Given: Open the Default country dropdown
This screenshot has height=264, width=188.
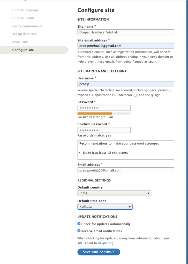Looking at the screenshot, I should coord(114,193).
